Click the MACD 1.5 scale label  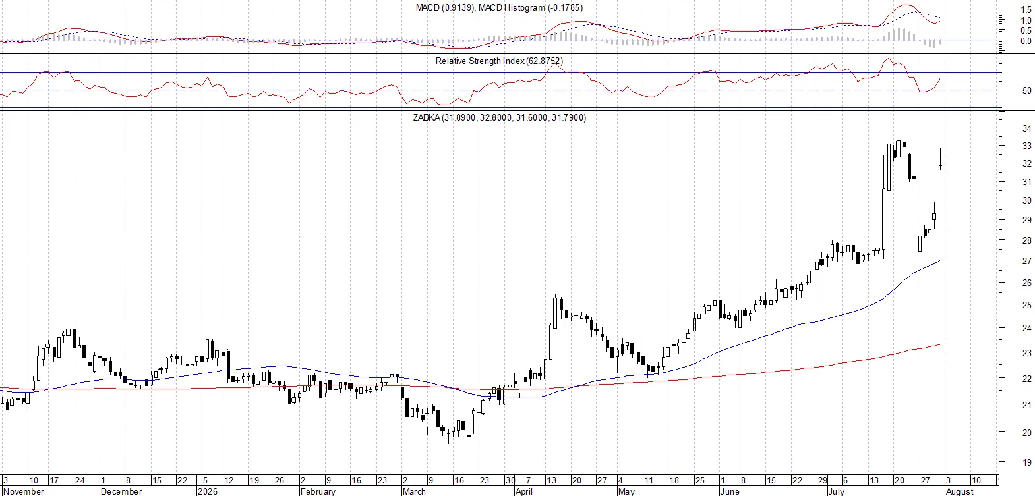(x=1026, y=9)
